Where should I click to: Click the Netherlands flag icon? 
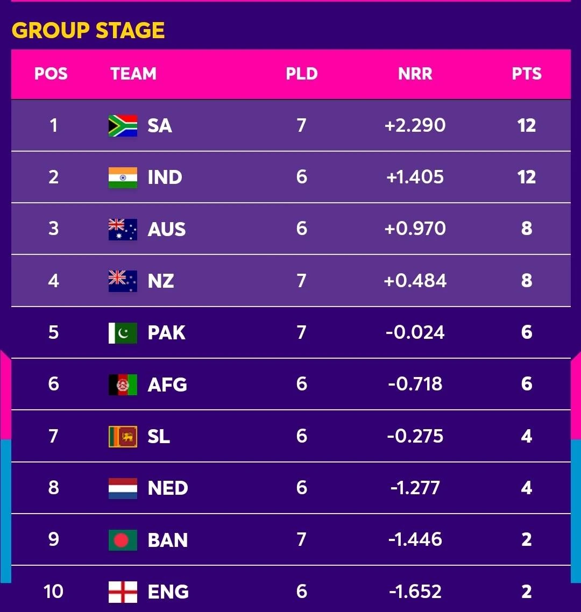123,488
